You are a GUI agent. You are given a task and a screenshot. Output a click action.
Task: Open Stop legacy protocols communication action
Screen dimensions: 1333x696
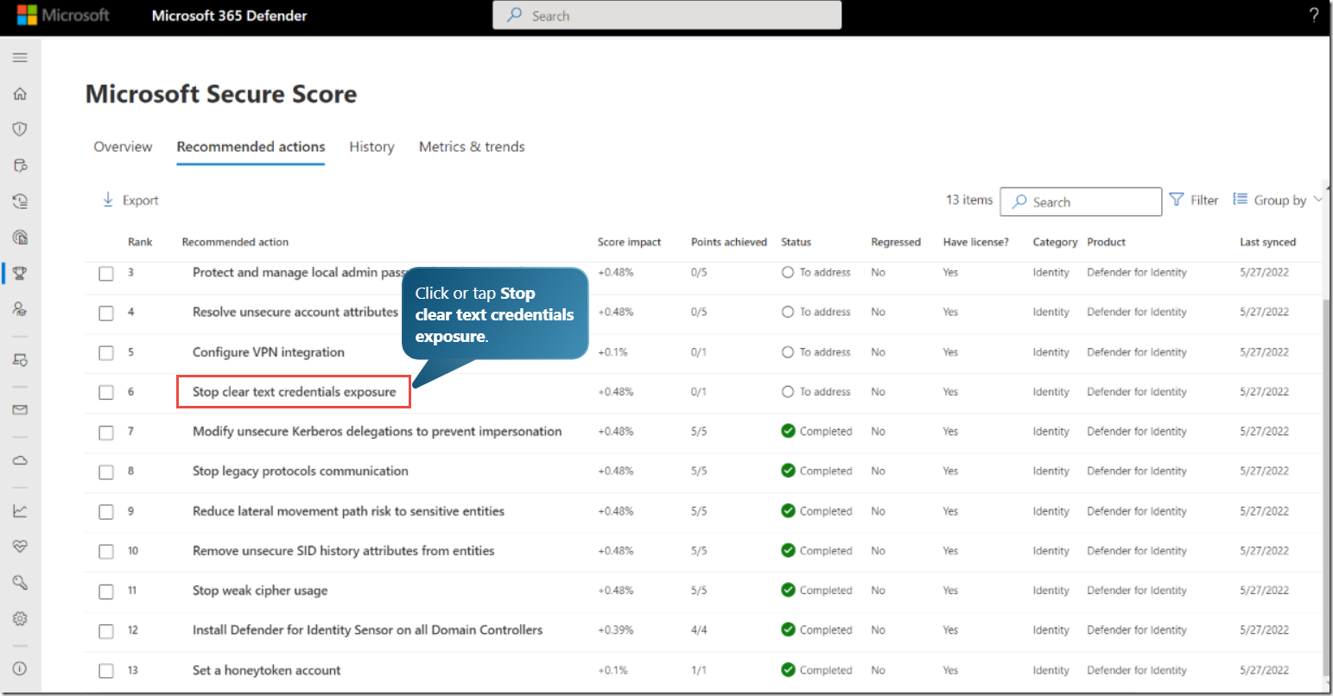coord(301,471)
